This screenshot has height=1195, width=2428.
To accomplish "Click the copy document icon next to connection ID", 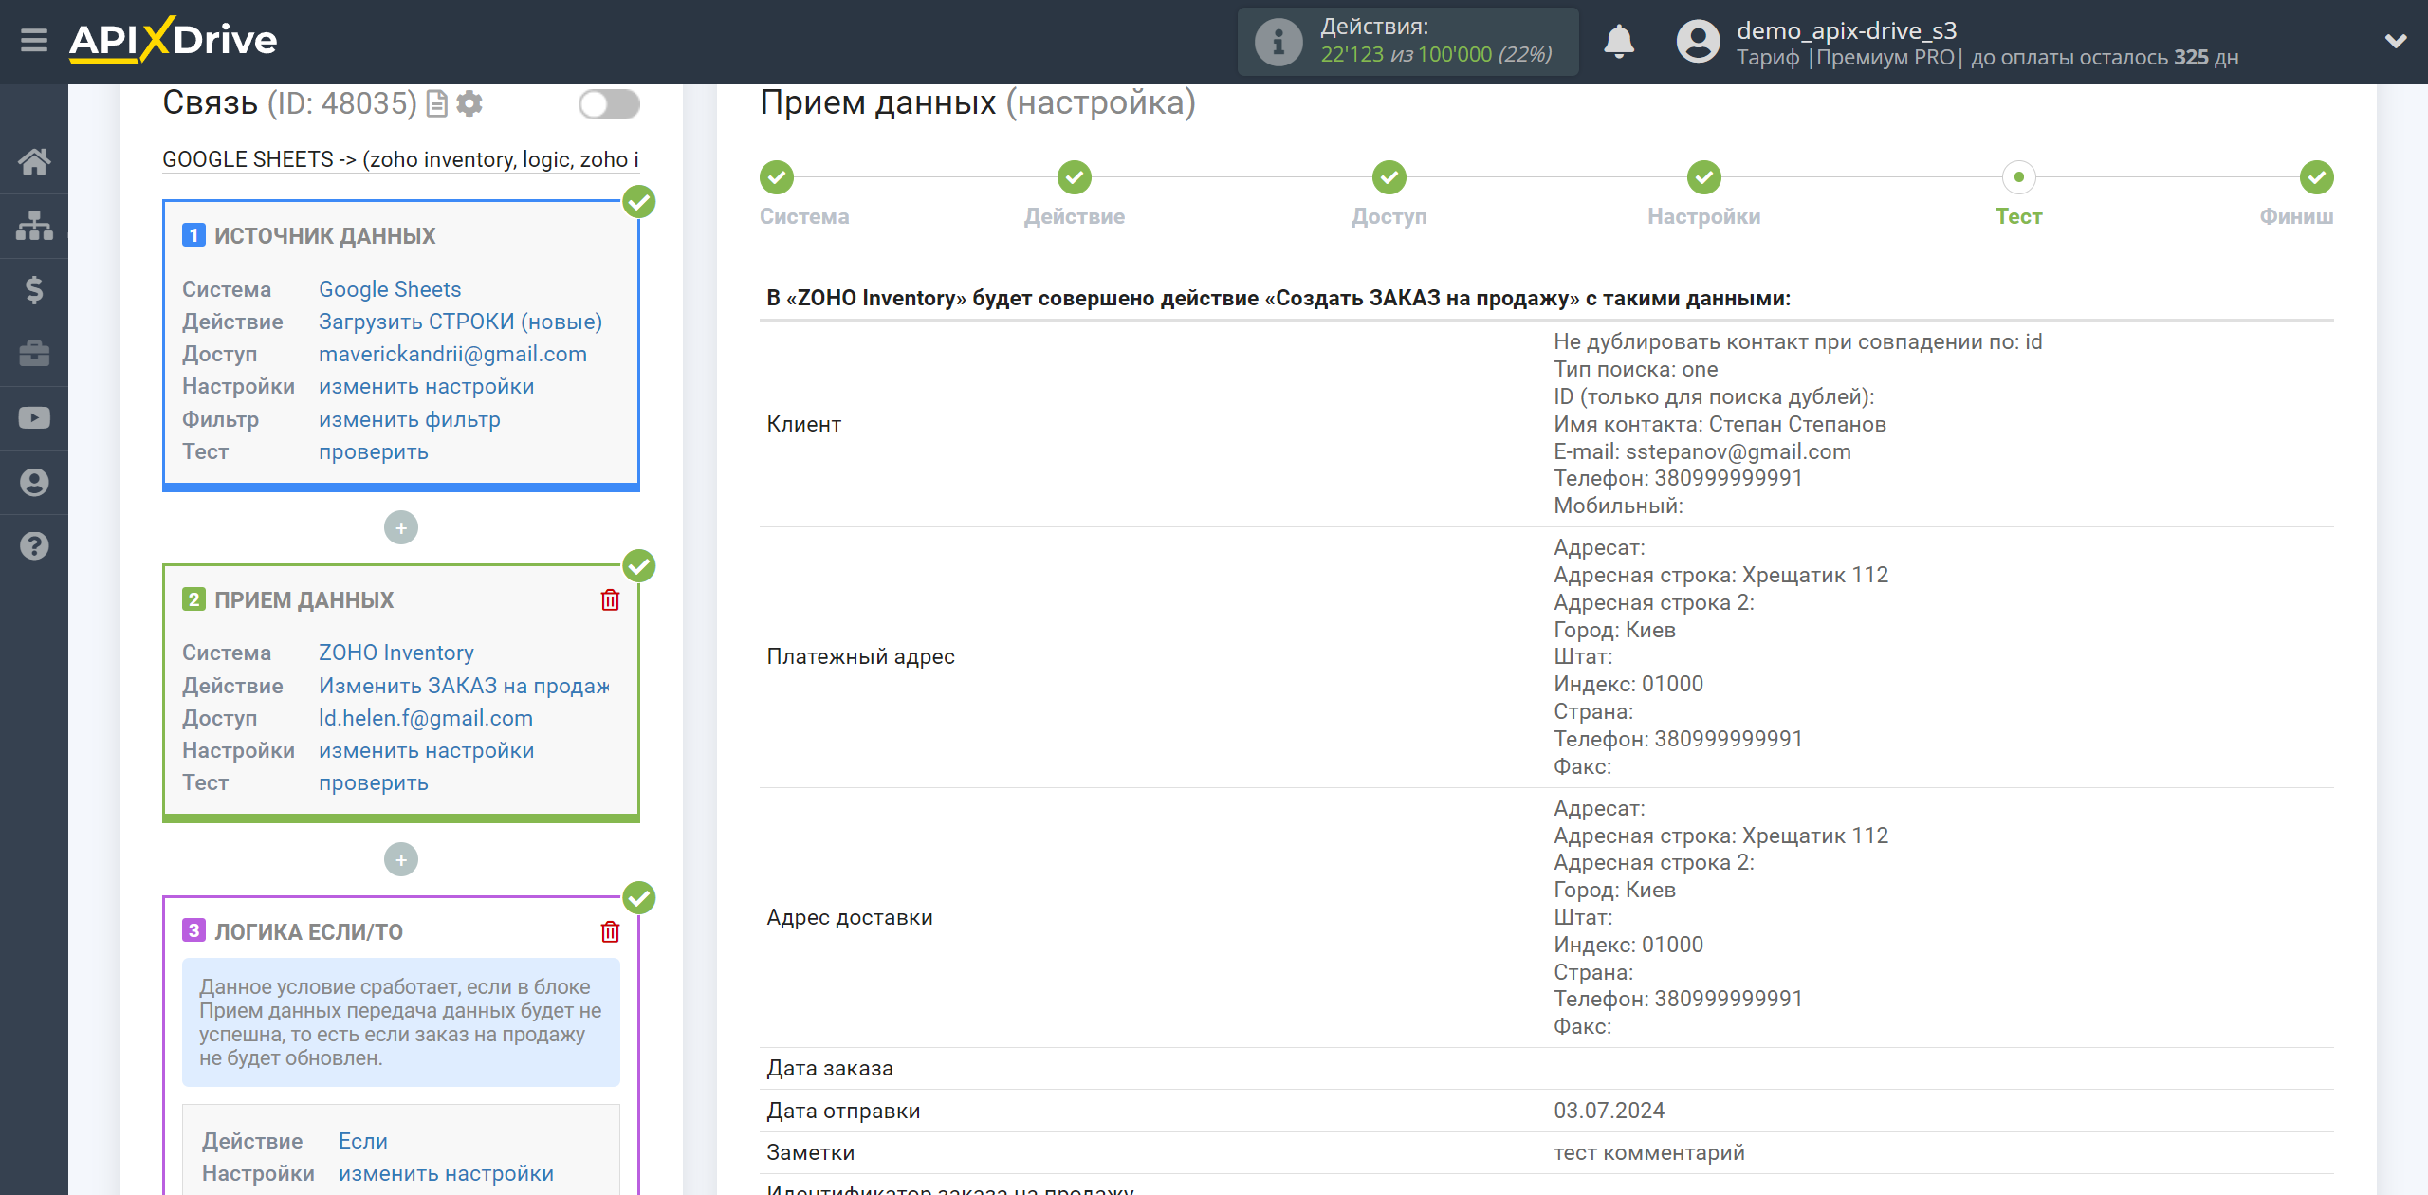I will tap(437, 103).
